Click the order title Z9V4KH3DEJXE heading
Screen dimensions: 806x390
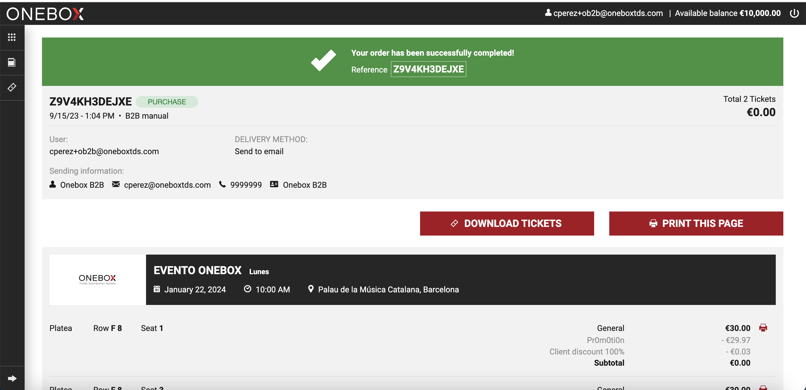pos(90,101)
